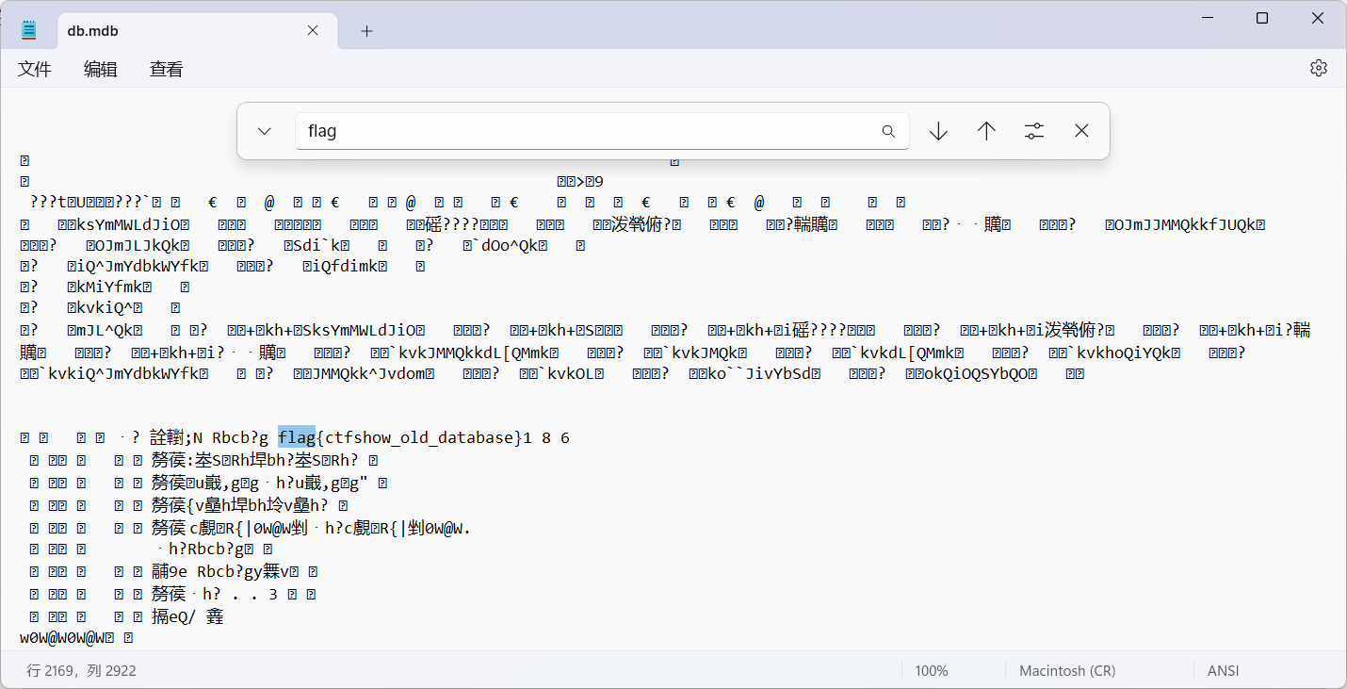The image size is (1347, 689).
Task: Click the 行 2169, 列 2922 position indicator
Action: point(82,671)
